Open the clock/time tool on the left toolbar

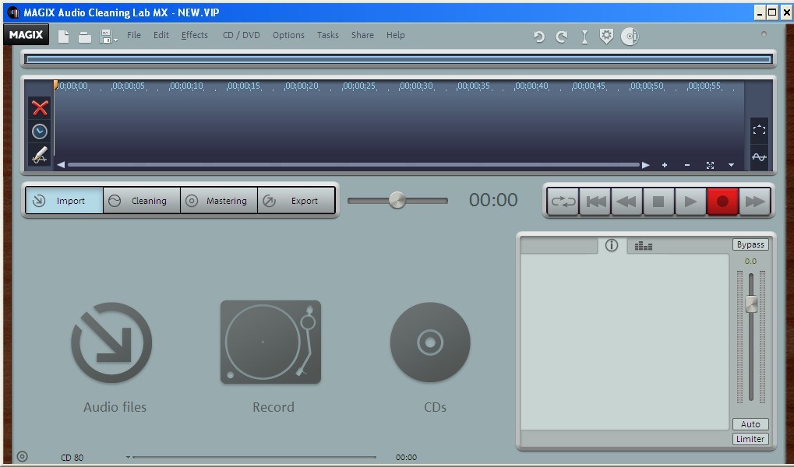pos(39,131)
